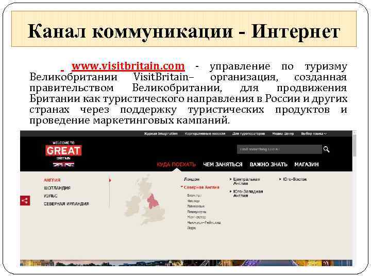
Task: Open the Лондон link
Action: pyautogui.click(x=191, y=180)
